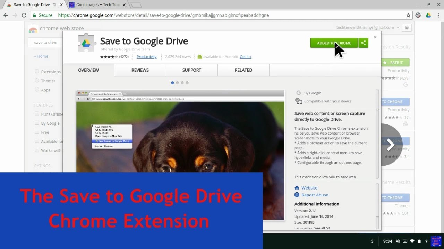444x249 pixels.
Task: Select the Themes radio button
Action: pyautogui.click(x=37, y=81)
